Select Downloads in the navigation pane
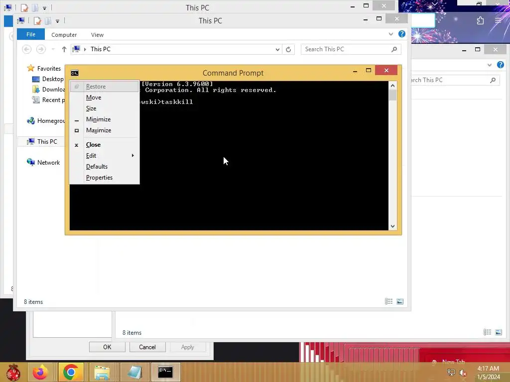Image resolution: width=510 pixels, height=382 pixels. coord(48,90)
